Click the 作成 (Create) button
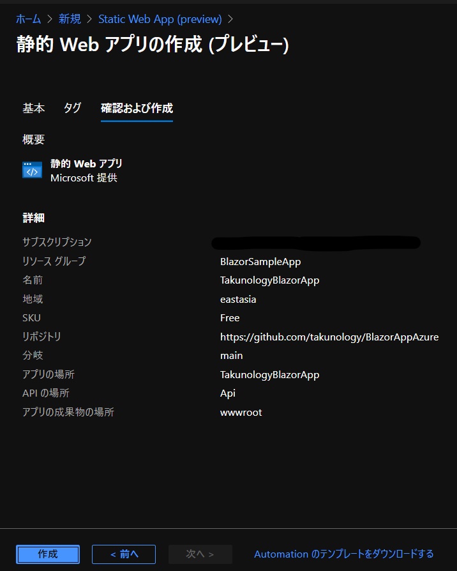Screen dimensions: 457x571 [x=48, y=554]
